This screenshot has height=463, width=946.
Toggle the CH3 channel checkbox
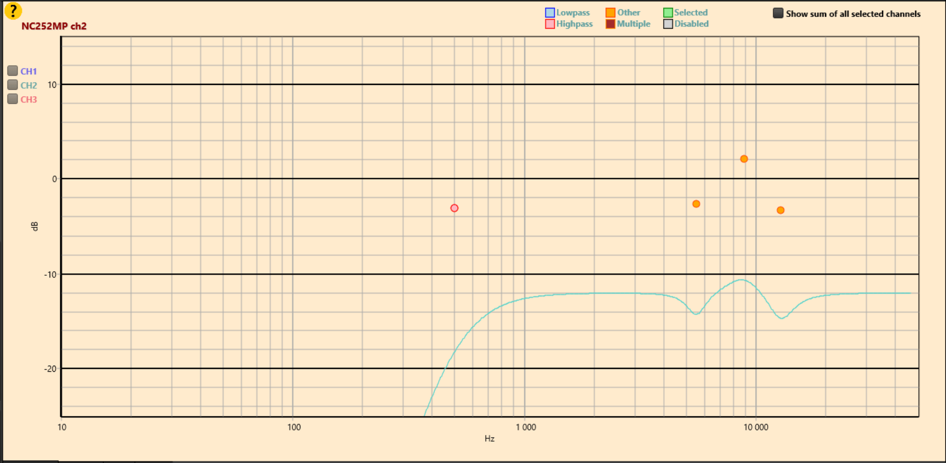(12, 99)
